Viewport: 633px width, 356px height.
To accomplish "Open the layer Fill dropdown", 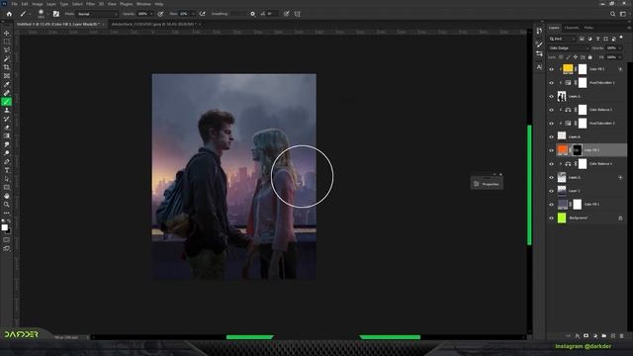I will pos(620,57).
